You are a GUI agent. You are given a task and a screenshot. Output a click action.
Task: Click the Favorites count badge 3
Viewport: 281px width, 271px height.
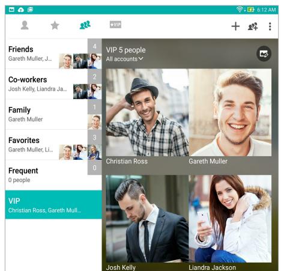(x=95, y=138)
